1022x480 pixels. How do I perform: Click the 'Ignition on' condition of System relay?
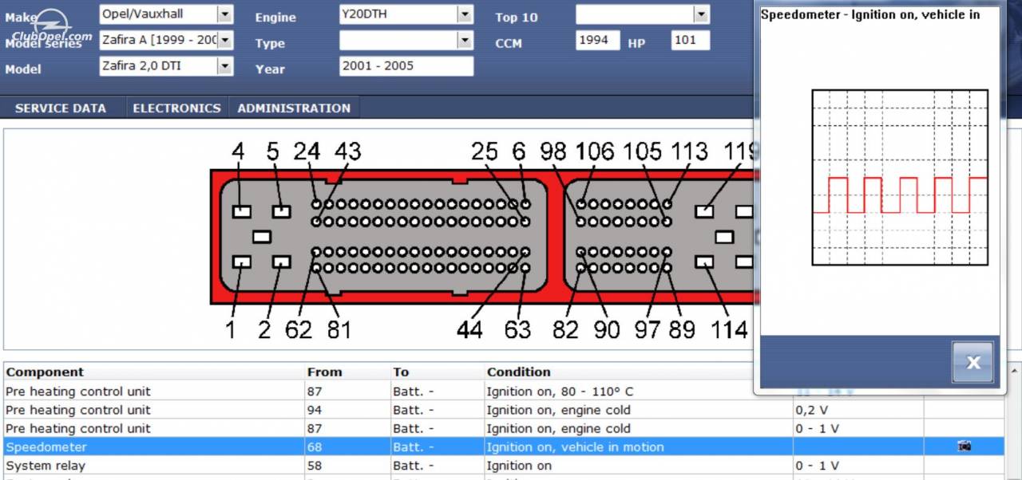519,466
